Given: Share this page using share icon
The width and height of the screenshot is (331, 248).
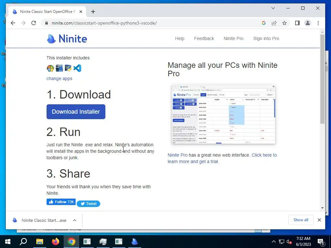Looking at the screenshot, I should [274, 23].
